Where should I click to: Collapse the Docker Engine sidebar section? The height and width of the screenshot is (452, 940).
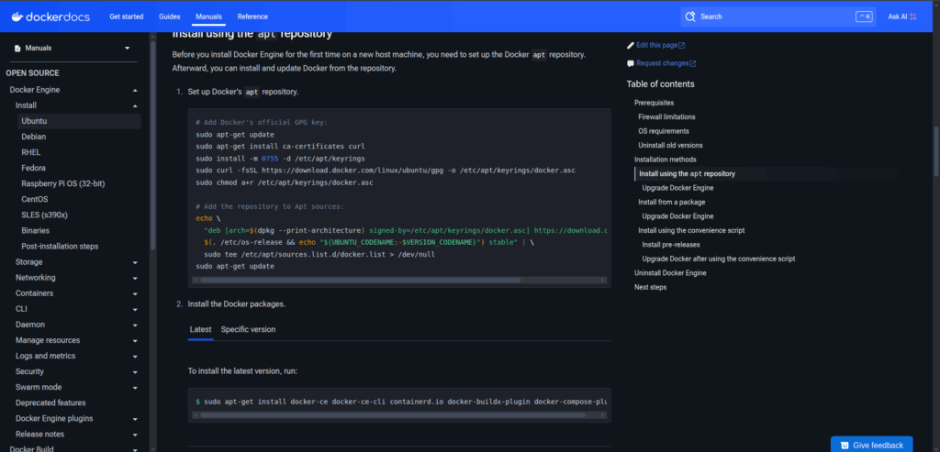coord(135,90)
